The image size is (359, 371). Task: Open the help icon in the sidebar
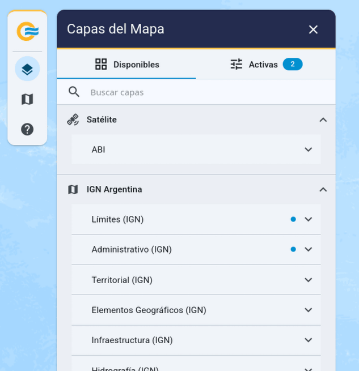coord(27,129)
